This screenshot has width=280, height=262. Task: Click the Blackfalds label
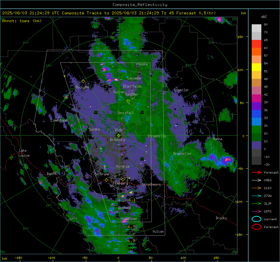click(x=132, y=86)
